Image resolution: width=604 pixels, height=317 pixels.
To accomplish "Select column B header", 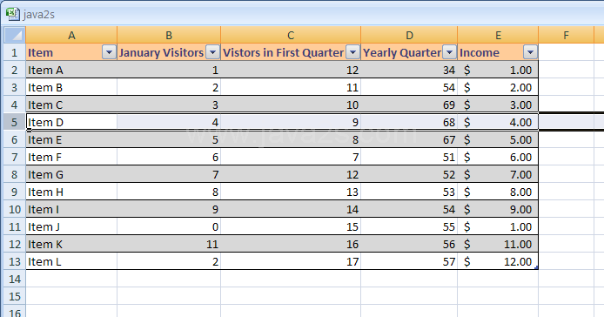I will [x=169, y=35].
